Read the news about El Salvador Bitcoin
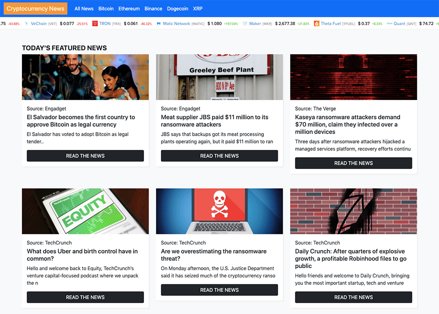The image size is (439, 314). 86,156
